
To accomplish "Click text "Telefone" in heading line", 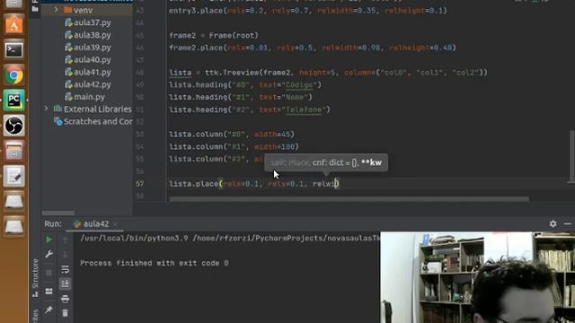I will coord(304,109).
